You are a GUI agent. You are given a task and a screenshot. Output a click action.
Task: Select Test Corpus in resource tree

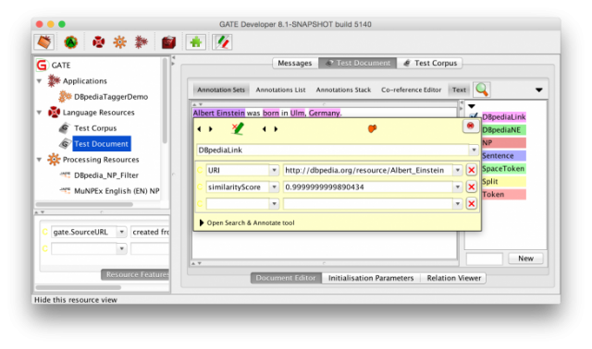95,128
